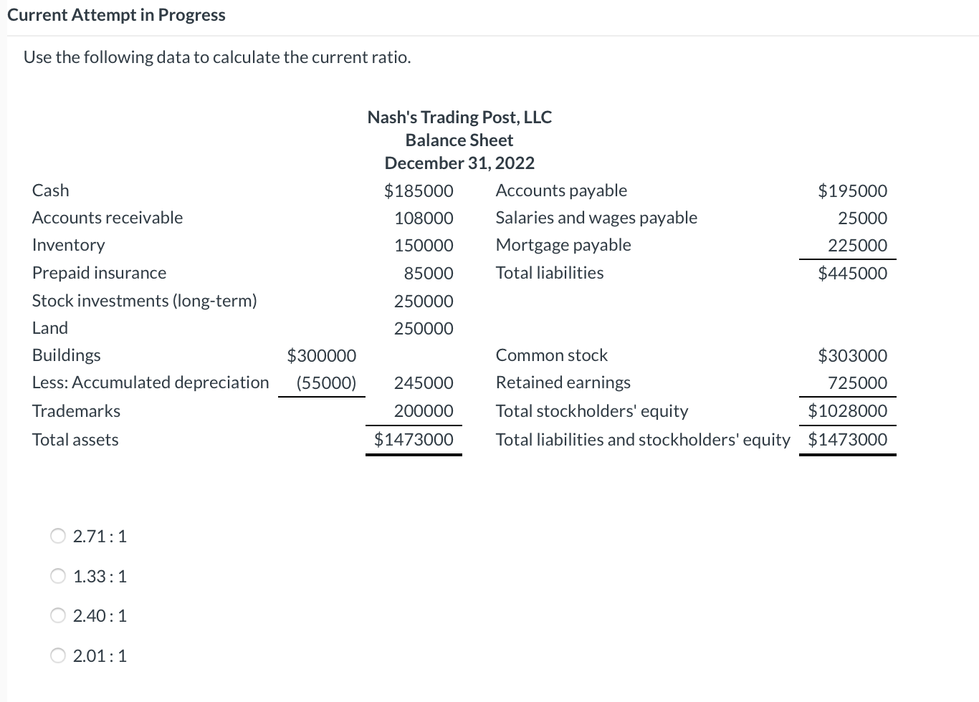Click the Balance Sheet subtitle
This screenshot has width=979, height=702.
pos(459,140)
